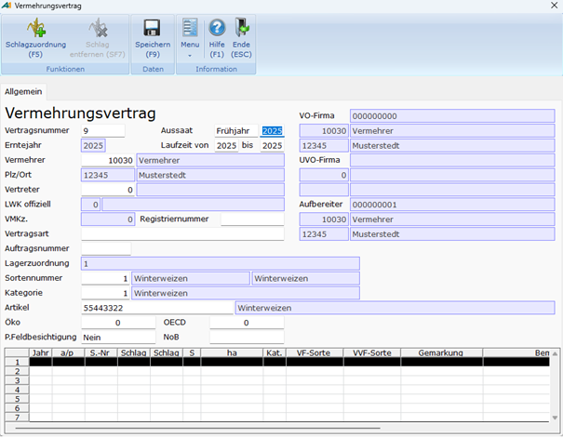
Task: Click the Registriernummer input field
Action: [x=252, y=219]
